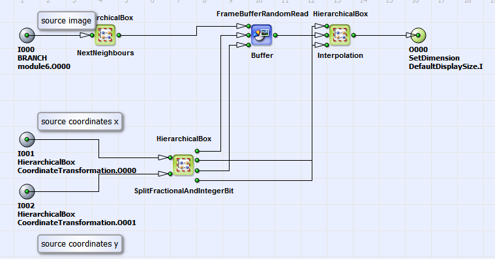Viewport: 495px width, 259px height.
Task: Click SplitFractionalAndIntegerBit second output port
Action: (x=197, y=160)
